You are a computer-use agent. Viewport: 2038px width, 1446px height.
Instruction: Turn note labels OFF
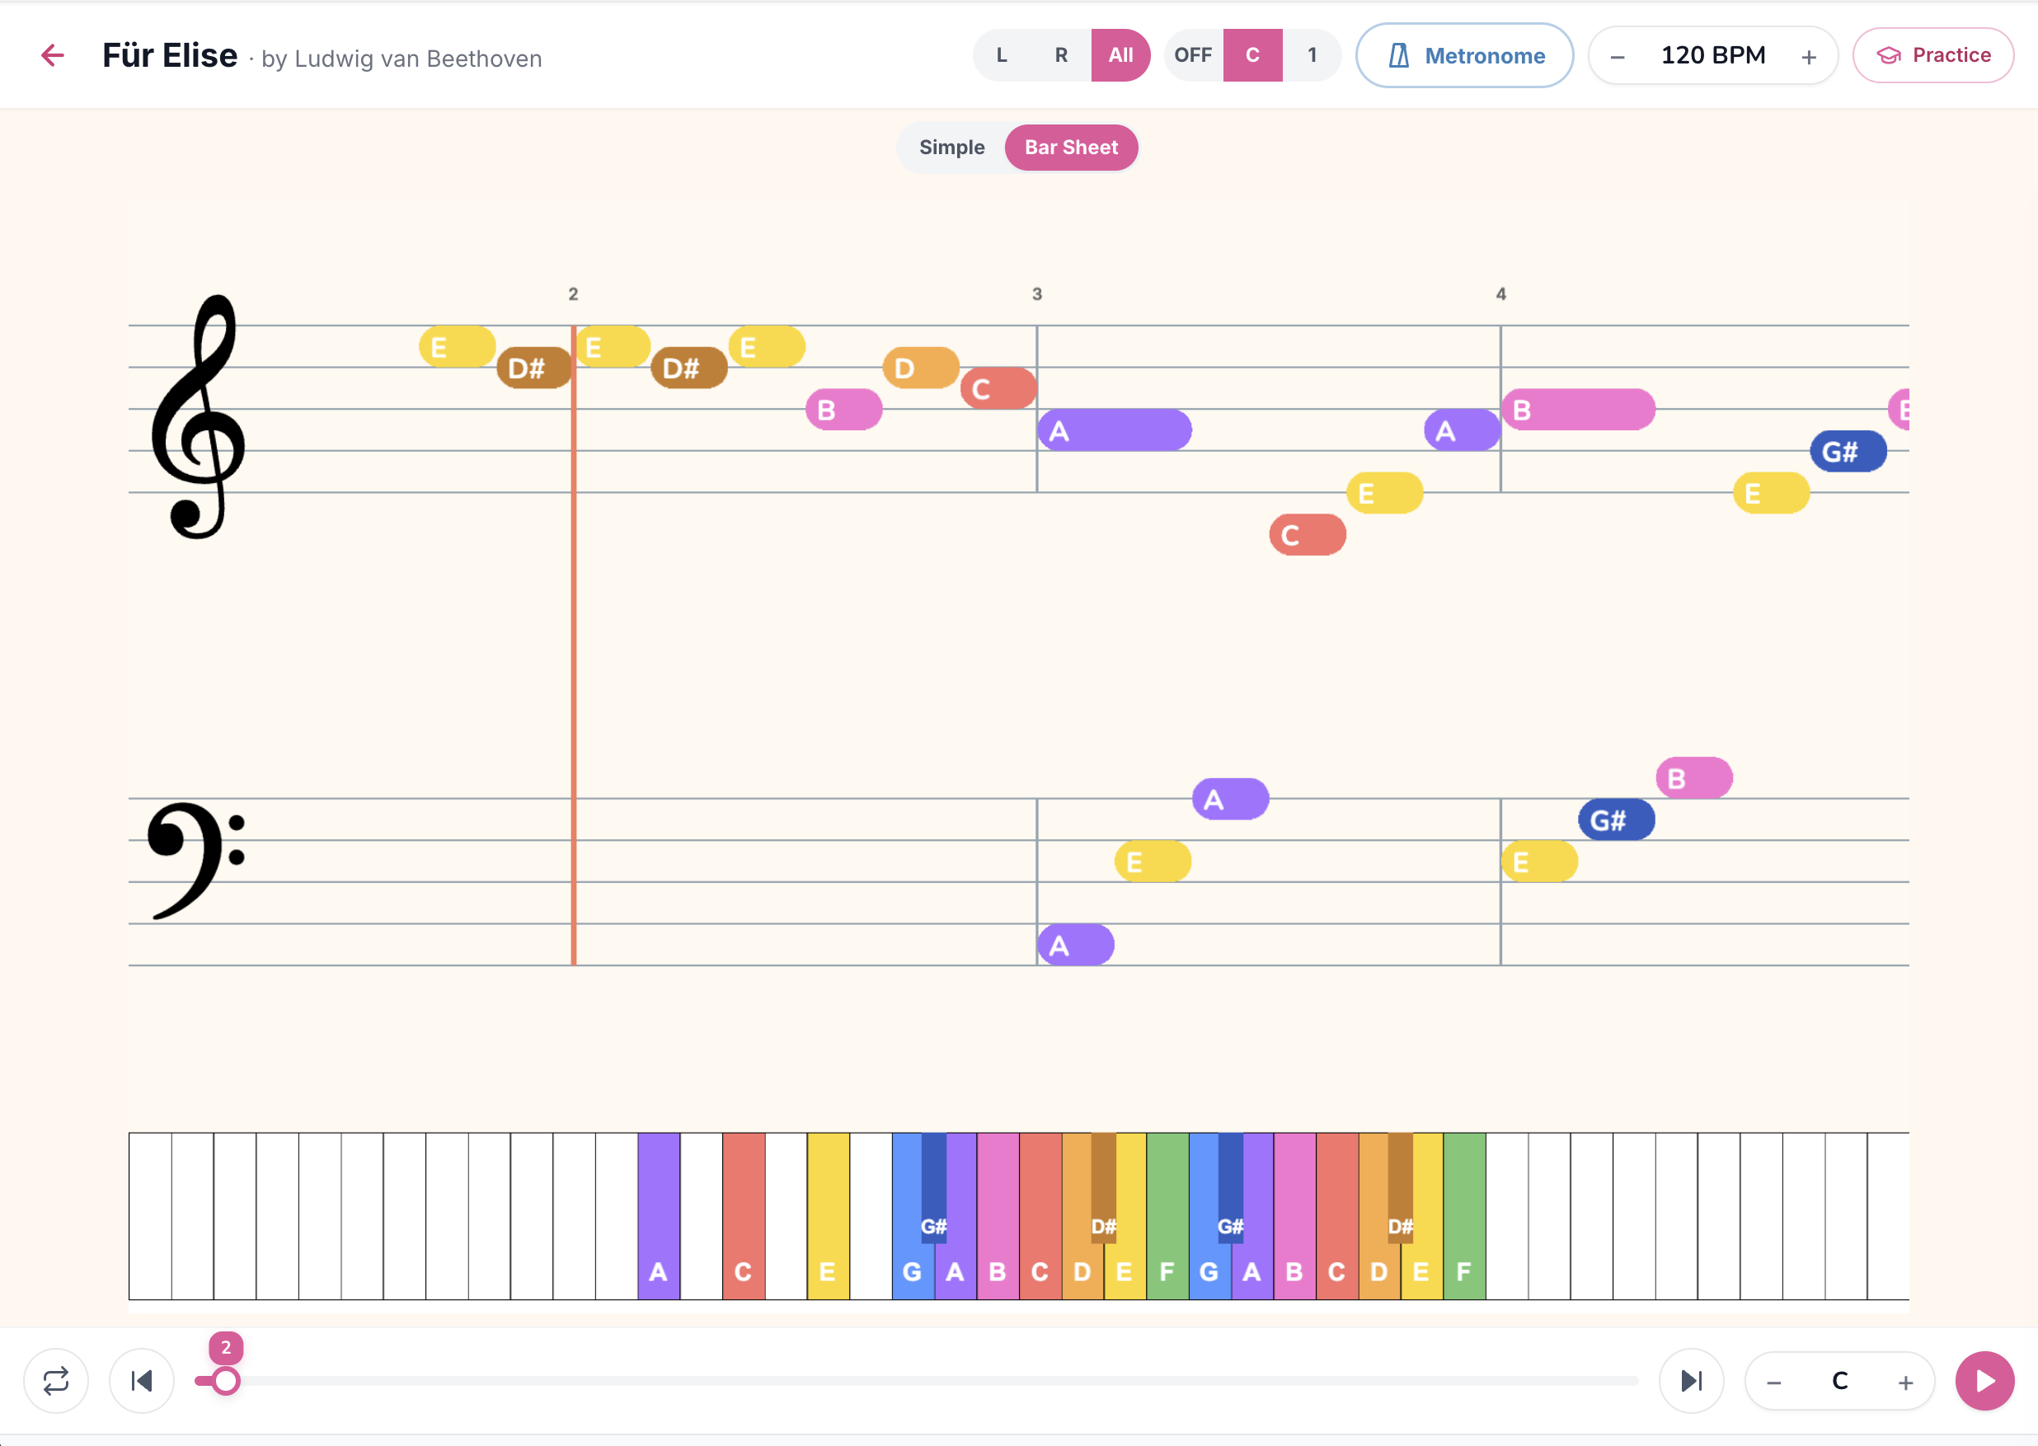pos(1193,55)
